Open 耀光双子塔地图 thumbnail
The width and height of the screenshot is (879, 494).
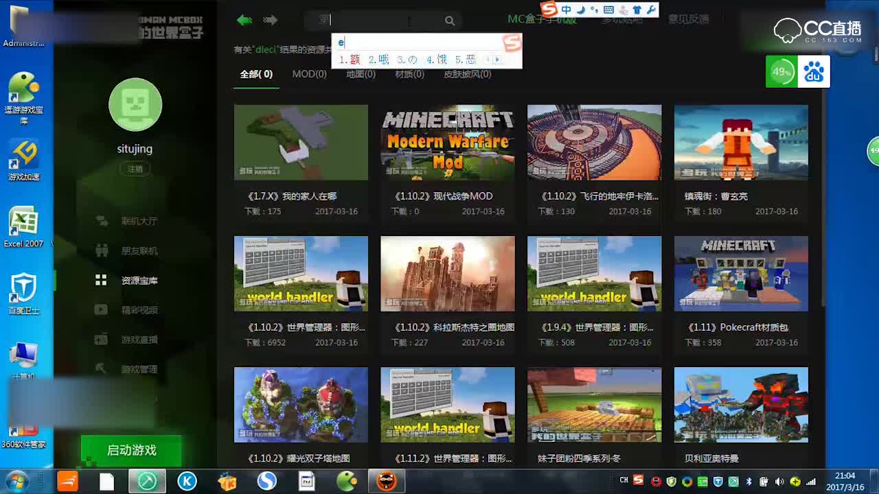(301, 405)
